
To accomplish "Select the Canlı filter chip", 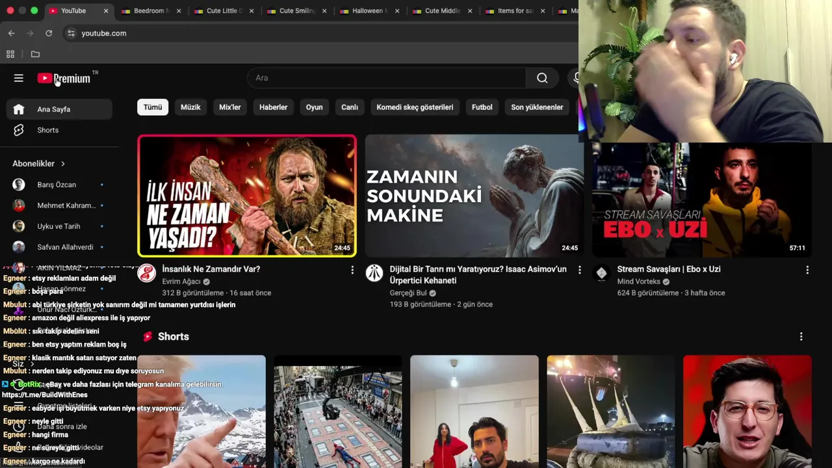I will pos(350,107).
